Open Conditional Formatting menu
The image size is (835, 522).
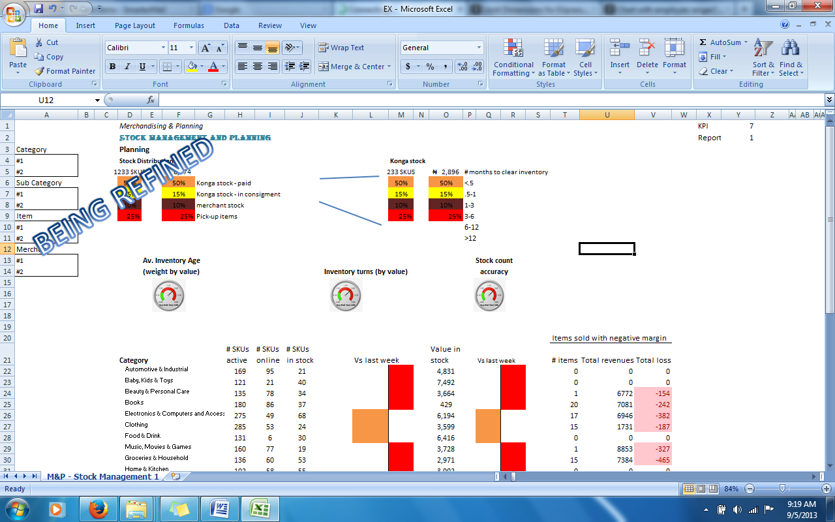click(513, 57)
